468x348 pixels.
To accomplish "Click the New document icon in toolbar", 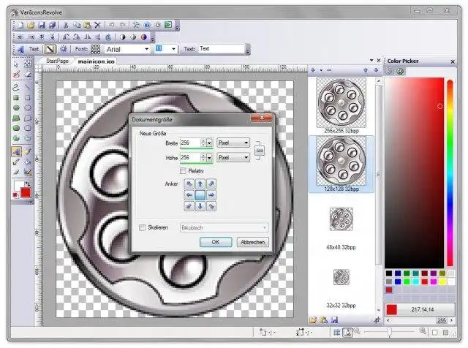I will (x=20, y=26).
